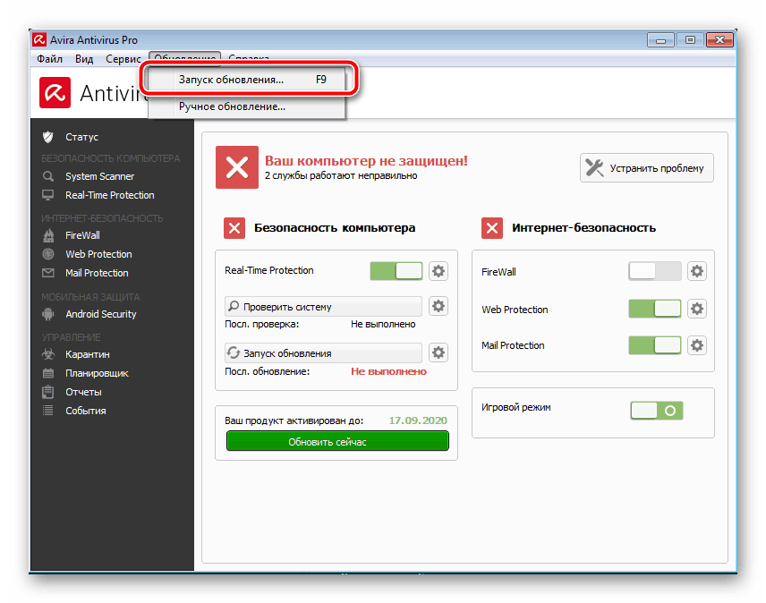
Task: Click the Карантин biohazard icon in the sidebar
Action: [x=48, y=354]
